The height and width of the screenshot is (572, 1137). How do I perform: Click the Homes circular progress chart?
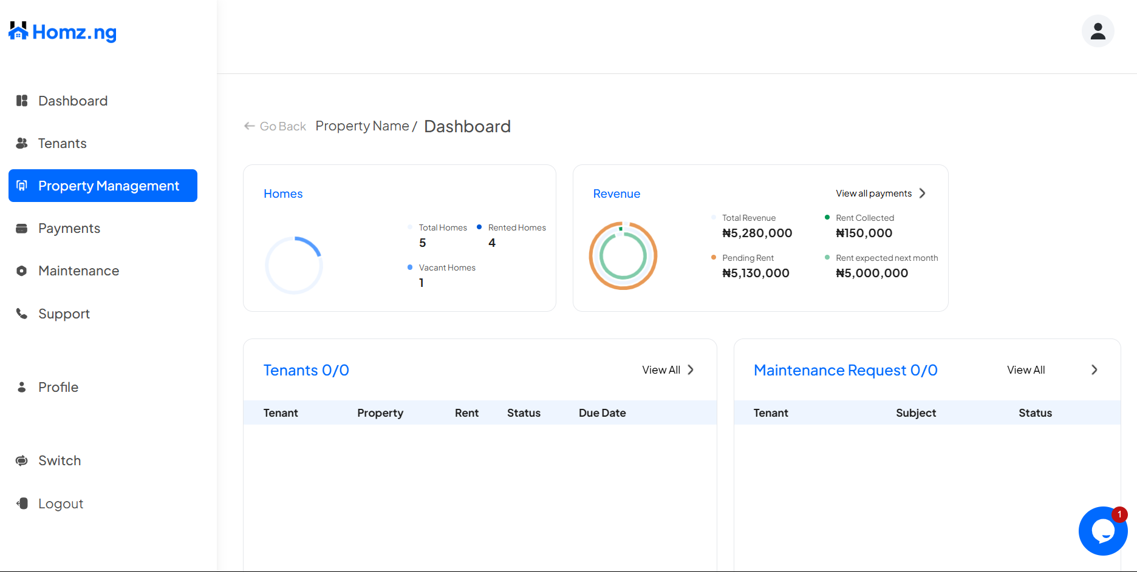click(294, 265)
